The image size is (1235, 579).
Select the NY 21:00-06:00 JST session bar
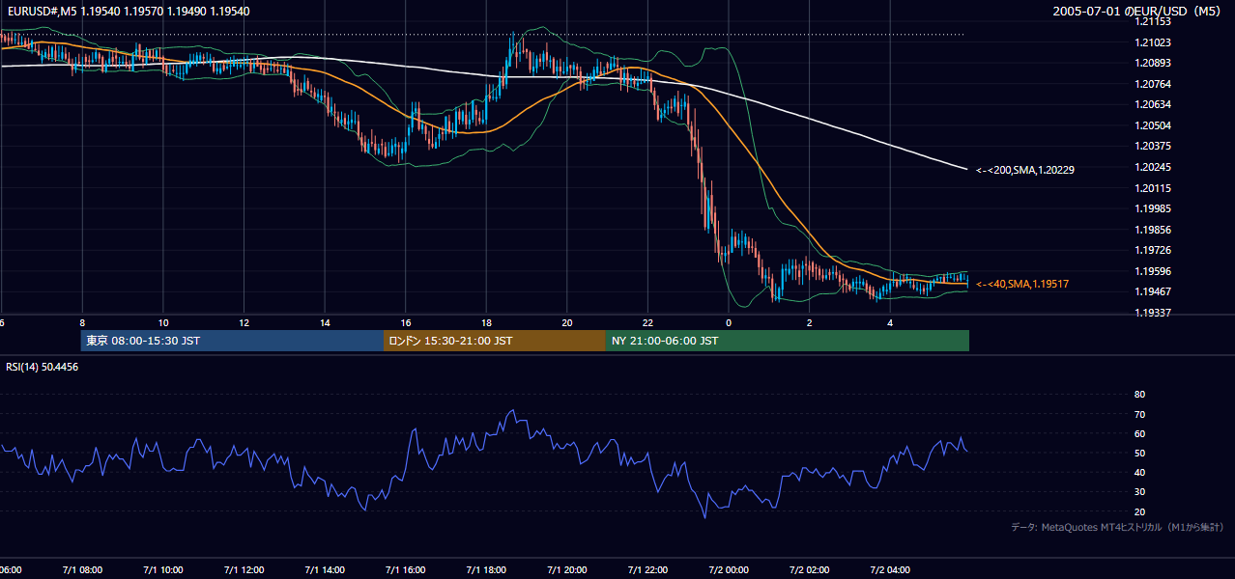788,341
